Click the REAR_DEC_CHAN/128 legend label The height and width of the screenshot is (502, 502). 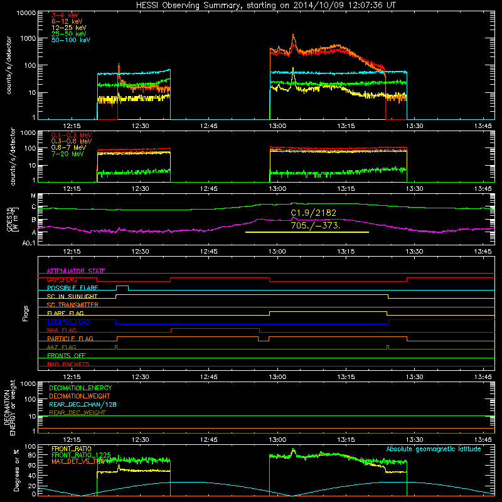click(83, 404)
